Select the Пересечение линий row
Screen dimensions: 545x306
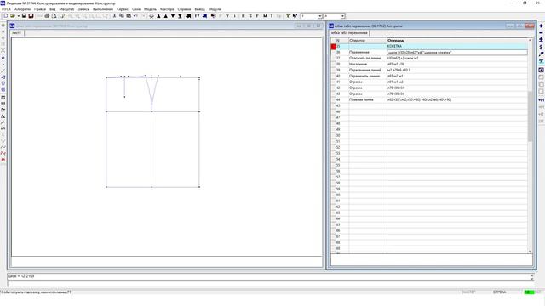[x=429, y=70]
